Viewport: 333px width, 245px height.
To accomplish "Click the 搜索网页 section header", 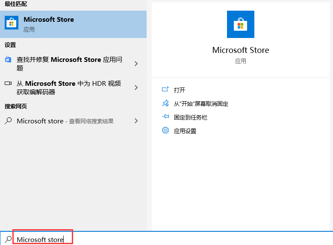I will coord(16,106).
